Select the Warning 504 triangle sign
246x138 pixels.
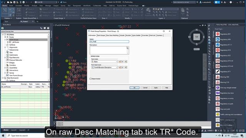[218, 77]
